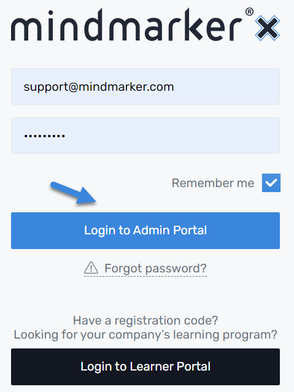
Task: Click the mindmarker wordmark logo
Action: pyautogui.click(x=127, y=25)
